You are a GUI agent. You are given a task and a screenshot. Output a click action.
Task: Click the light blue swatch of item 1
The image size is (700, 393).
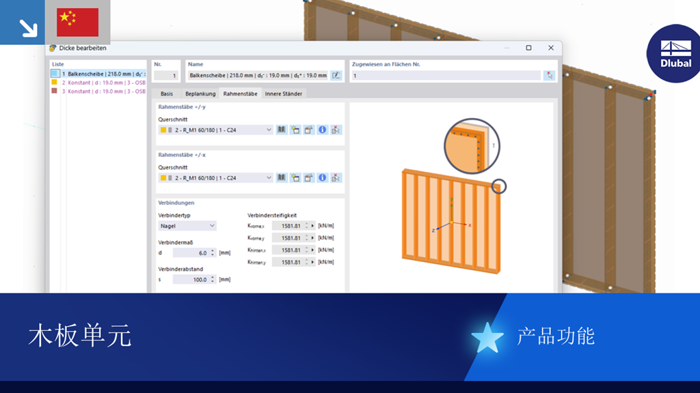click(55, 74)
